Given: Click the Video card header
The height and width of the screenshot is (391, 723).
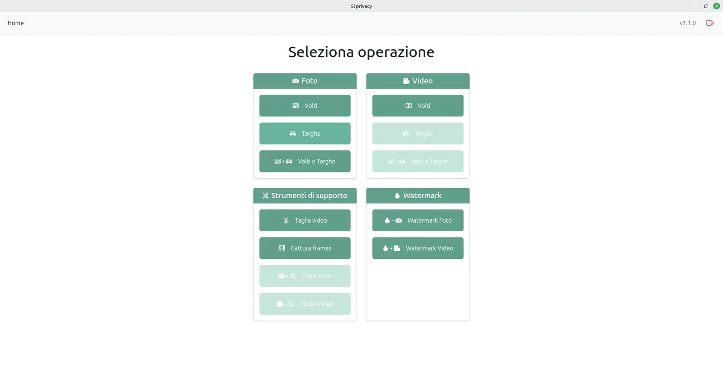Looking at the screenshot, I should [418, 81].
